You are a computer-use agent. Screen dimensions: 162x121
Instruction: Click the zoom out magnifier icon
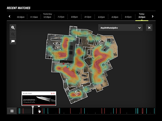[13, 34]
